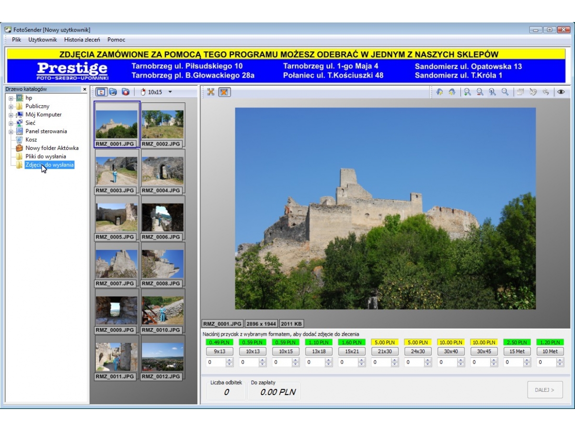
Task: Click the grey crossed-arrows icon above preview
Action: tap(211, 92)
